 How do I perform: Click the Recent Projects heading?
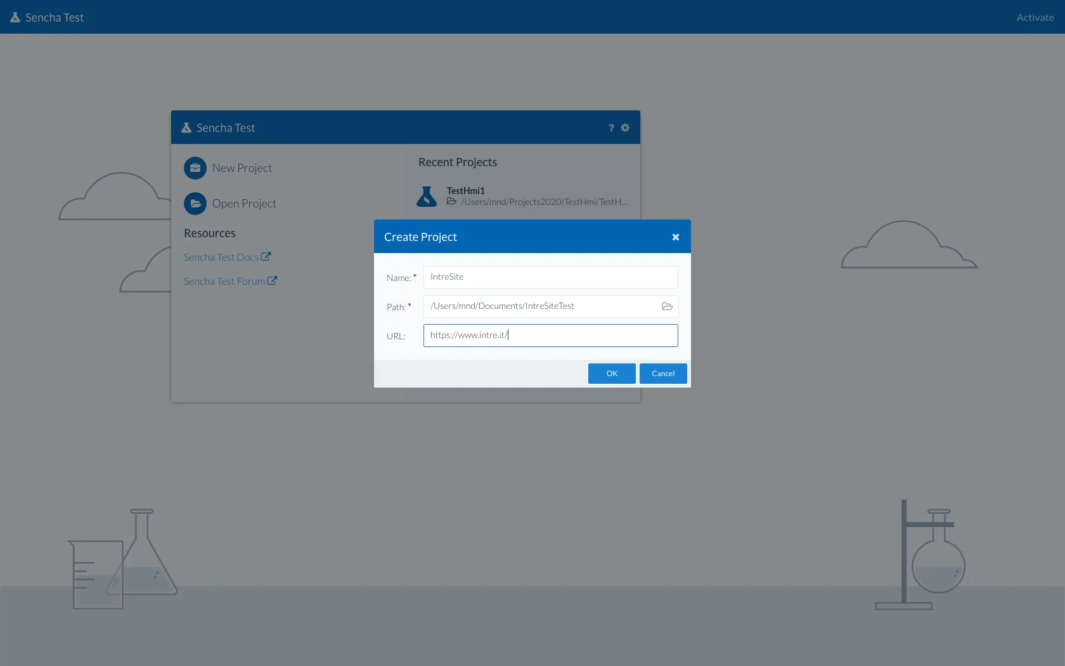(x=458, y=162)
